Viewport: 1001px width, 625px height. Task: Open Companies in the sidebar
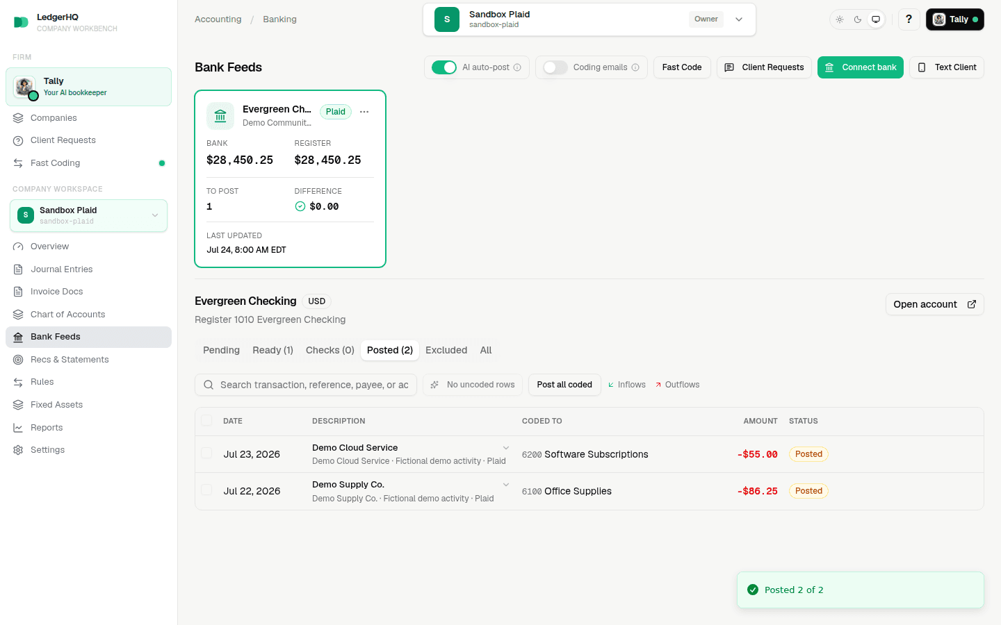click(88, 118)
